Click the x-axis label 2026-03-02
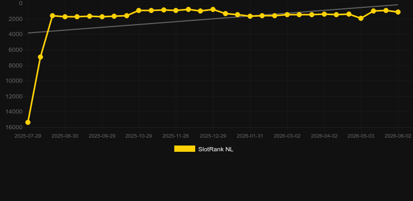 point(287,136)
